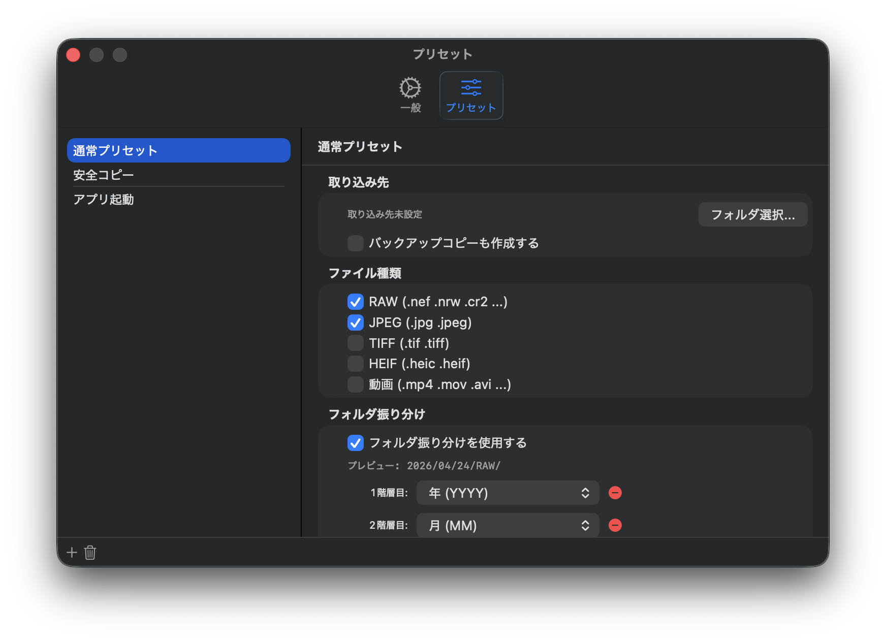Enable the TIFF file type checkbox
The height and width of the screenshot is (642, 886).
click(355, 343)
